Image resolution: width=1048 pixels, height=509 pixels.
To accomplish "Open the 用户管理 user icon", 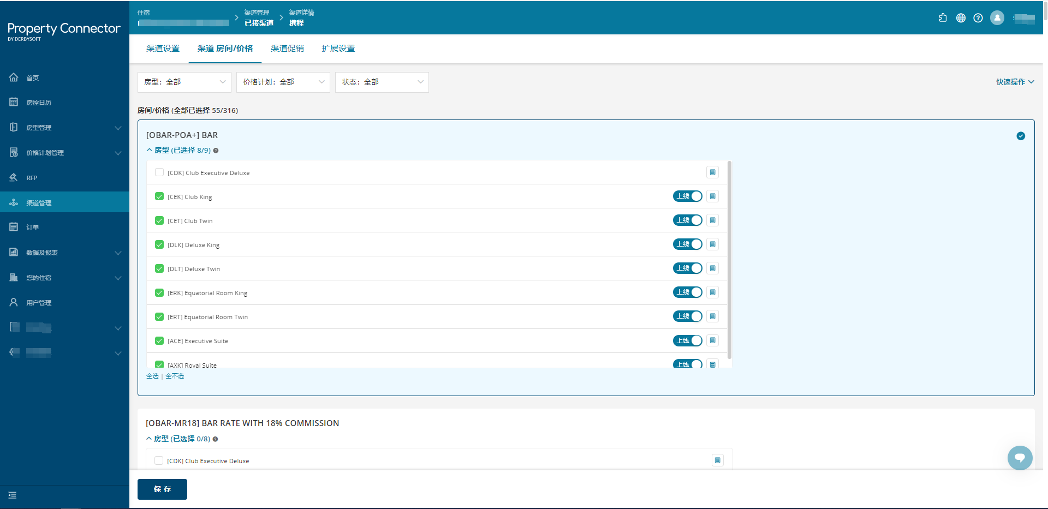I will [x=14, y=302].
